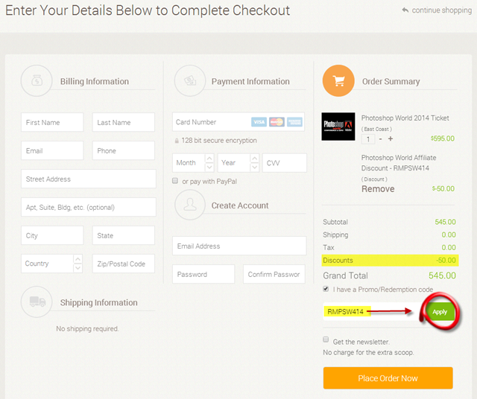
Task: Focus the First Name input field
Action: pos(52,123)
